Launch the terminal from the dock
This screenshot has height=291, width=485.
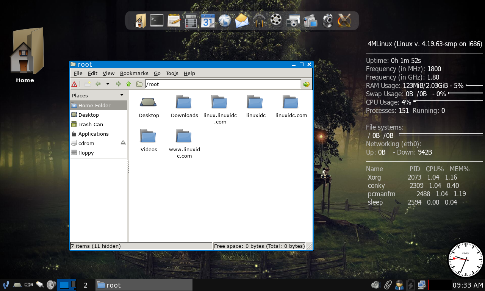coord(156,20)
